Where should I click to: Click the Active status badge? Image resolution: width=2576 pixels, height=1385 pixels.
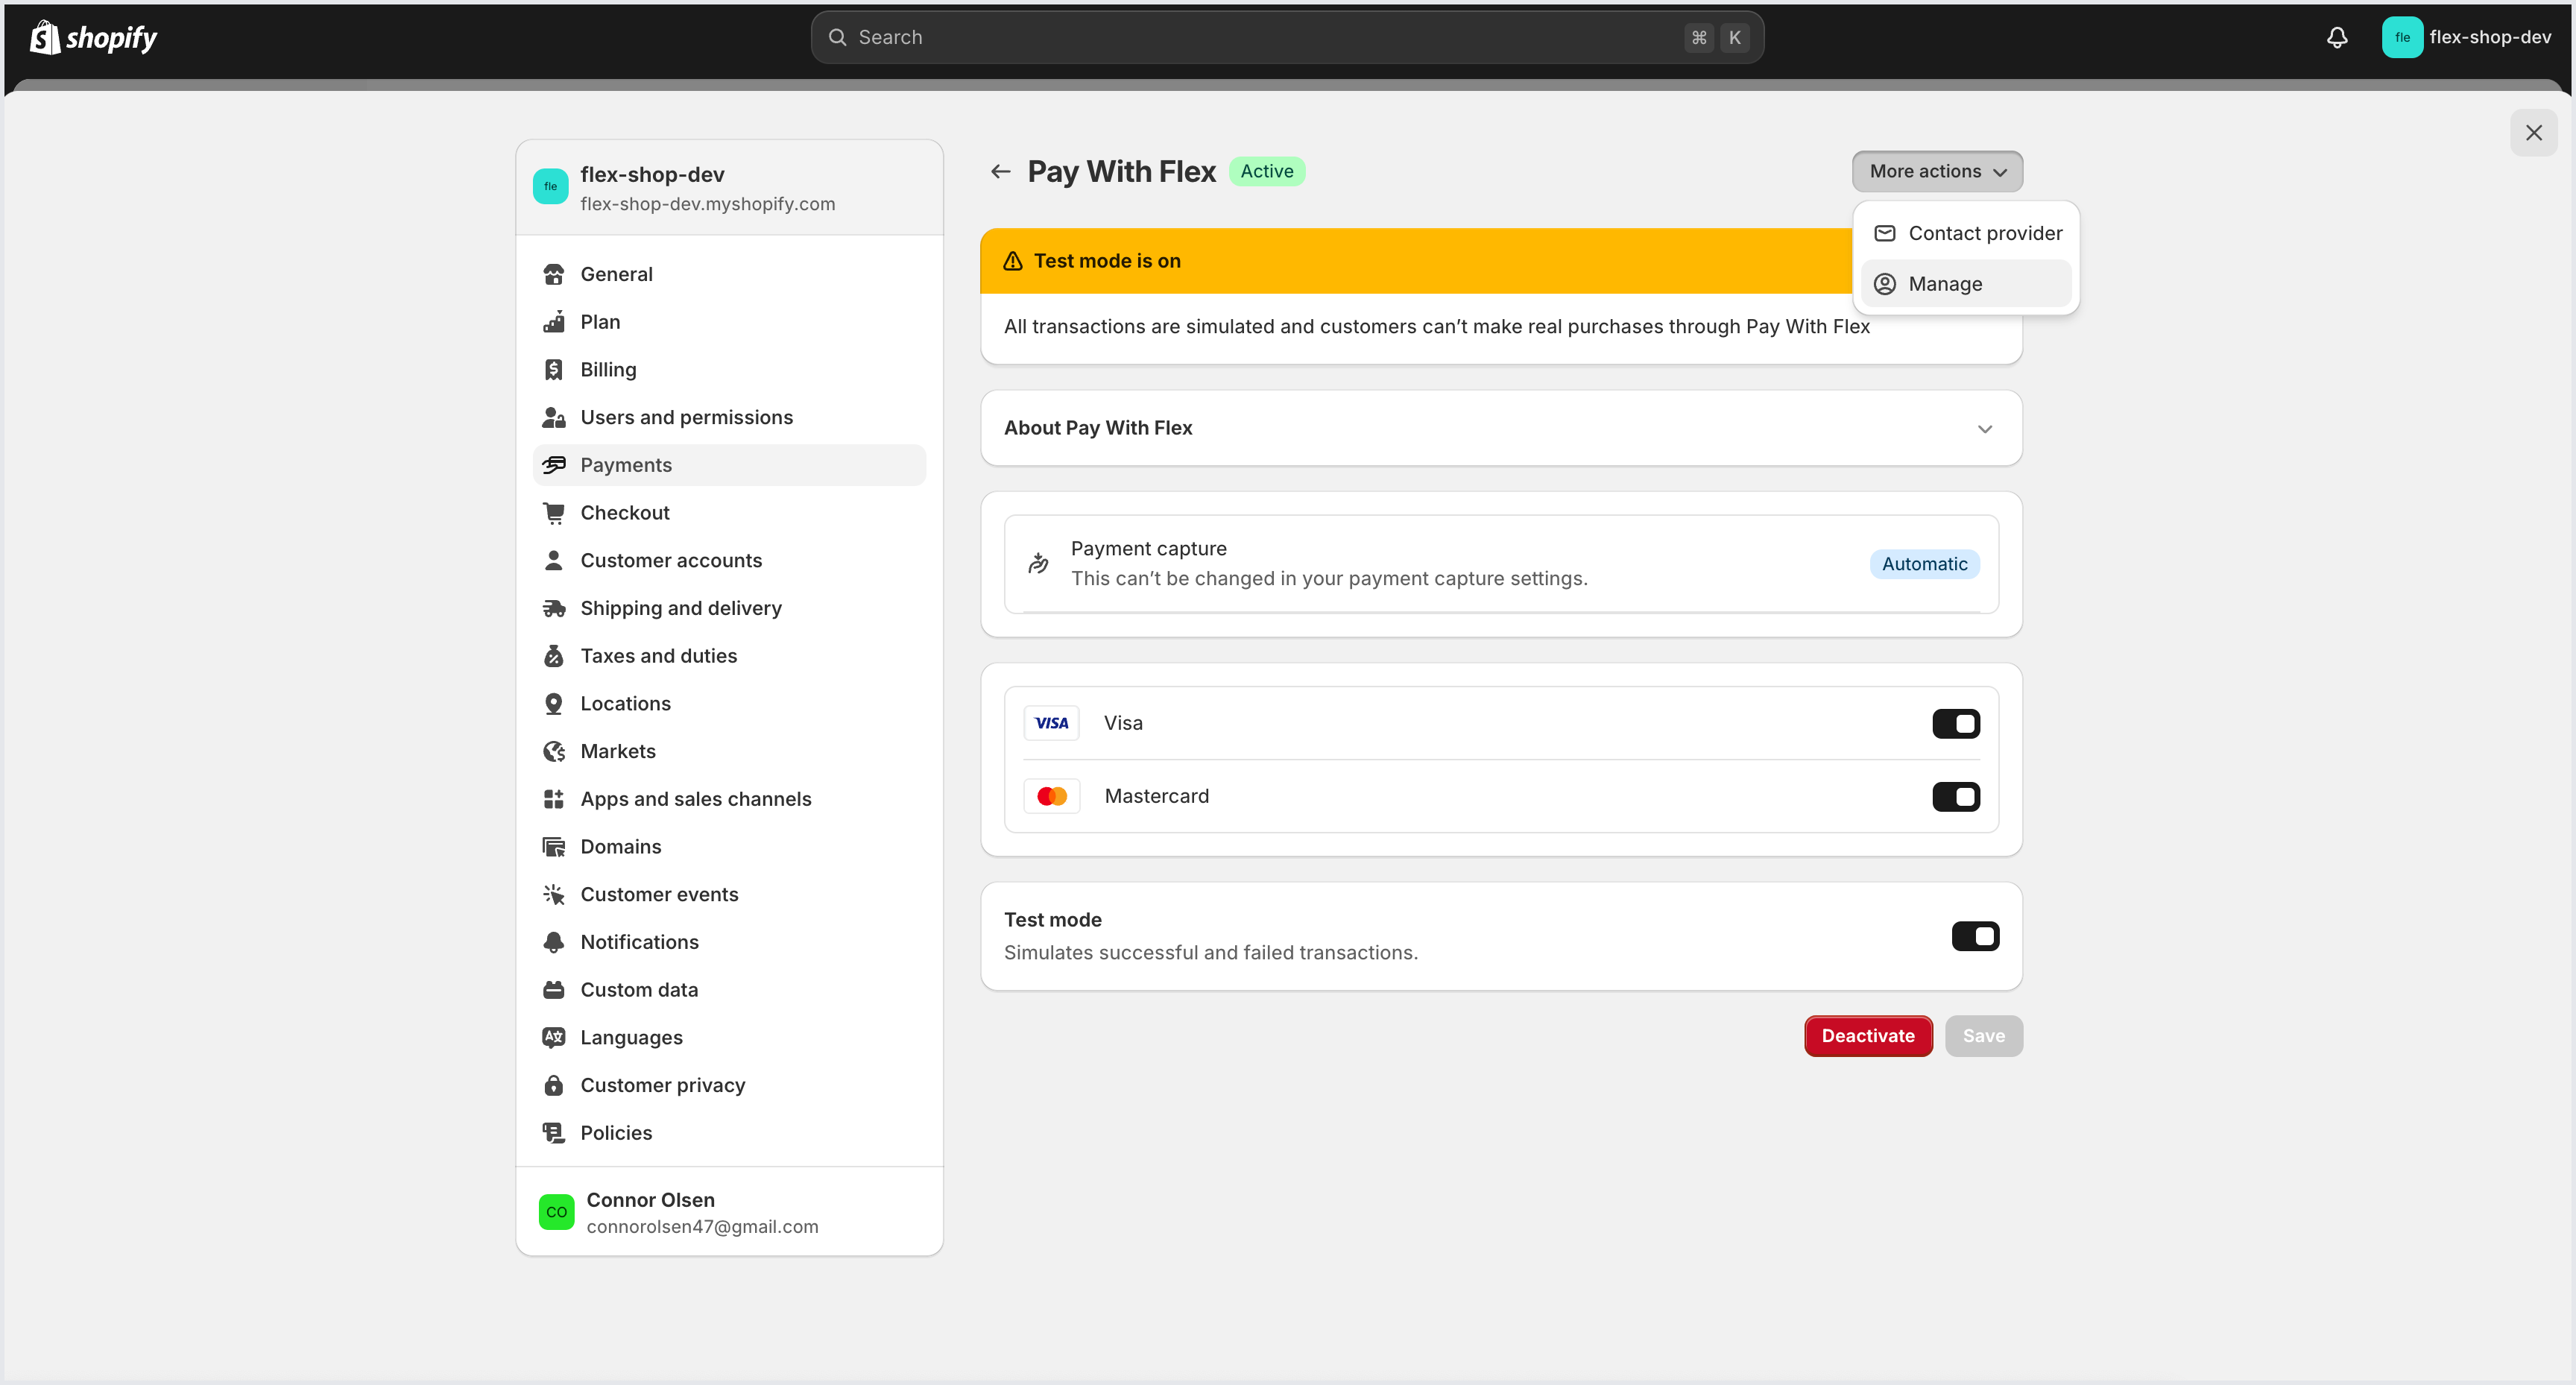[x=1266, y=171]
